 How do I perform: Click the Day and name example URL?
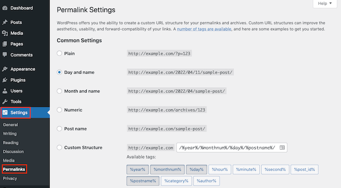[x=181, y=72]
